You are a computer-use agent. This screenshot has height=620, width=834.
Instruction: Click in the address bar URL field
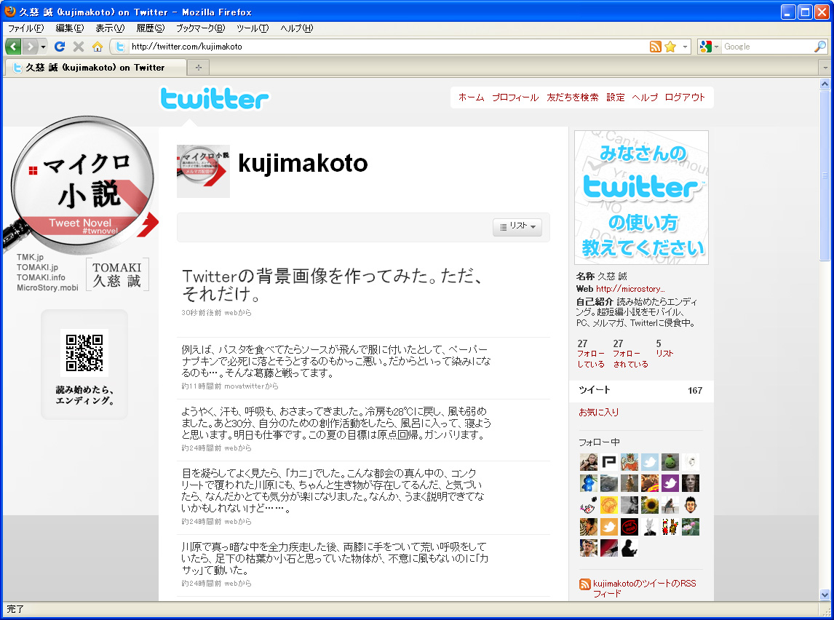coord(389,47)
